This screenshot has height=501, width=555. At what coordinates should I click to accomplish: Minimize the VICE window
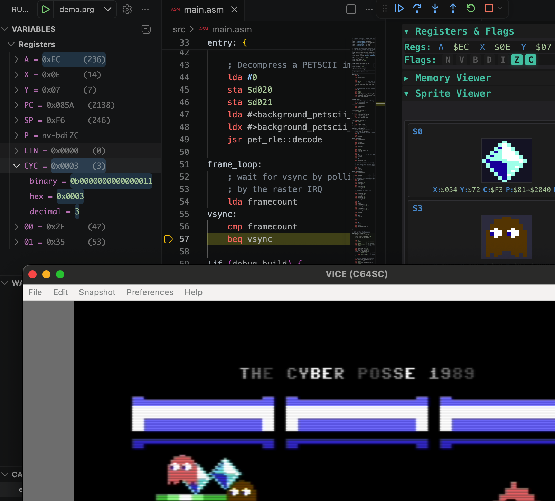pyautogui.click(x=46, y=274)
